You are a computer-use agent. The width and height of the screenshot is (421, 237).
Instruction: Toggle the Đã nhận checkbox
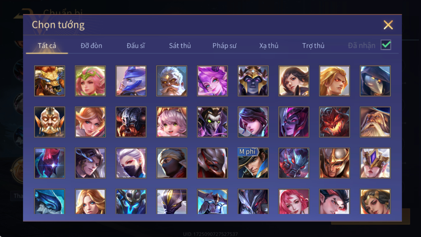click(x=386, y=45)
